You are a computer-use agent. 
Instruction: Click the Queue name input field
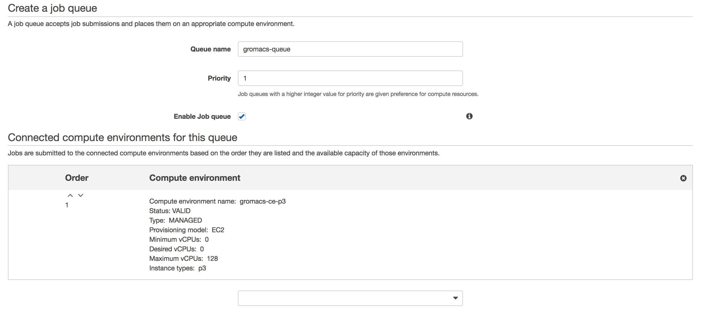(x=350, y=49)
